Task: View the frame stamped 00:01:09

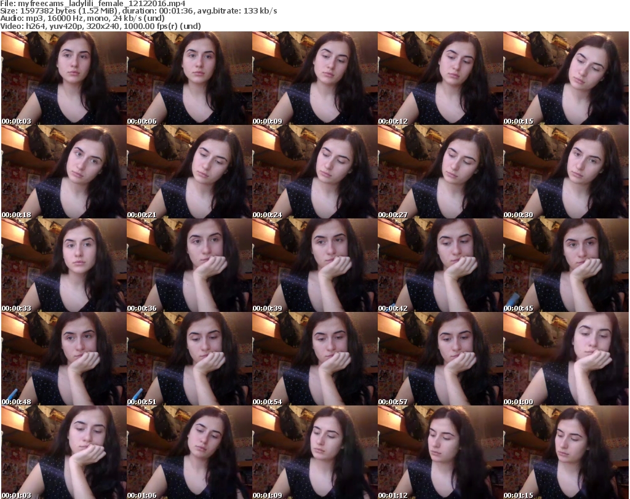Action: tap(314, 452)
